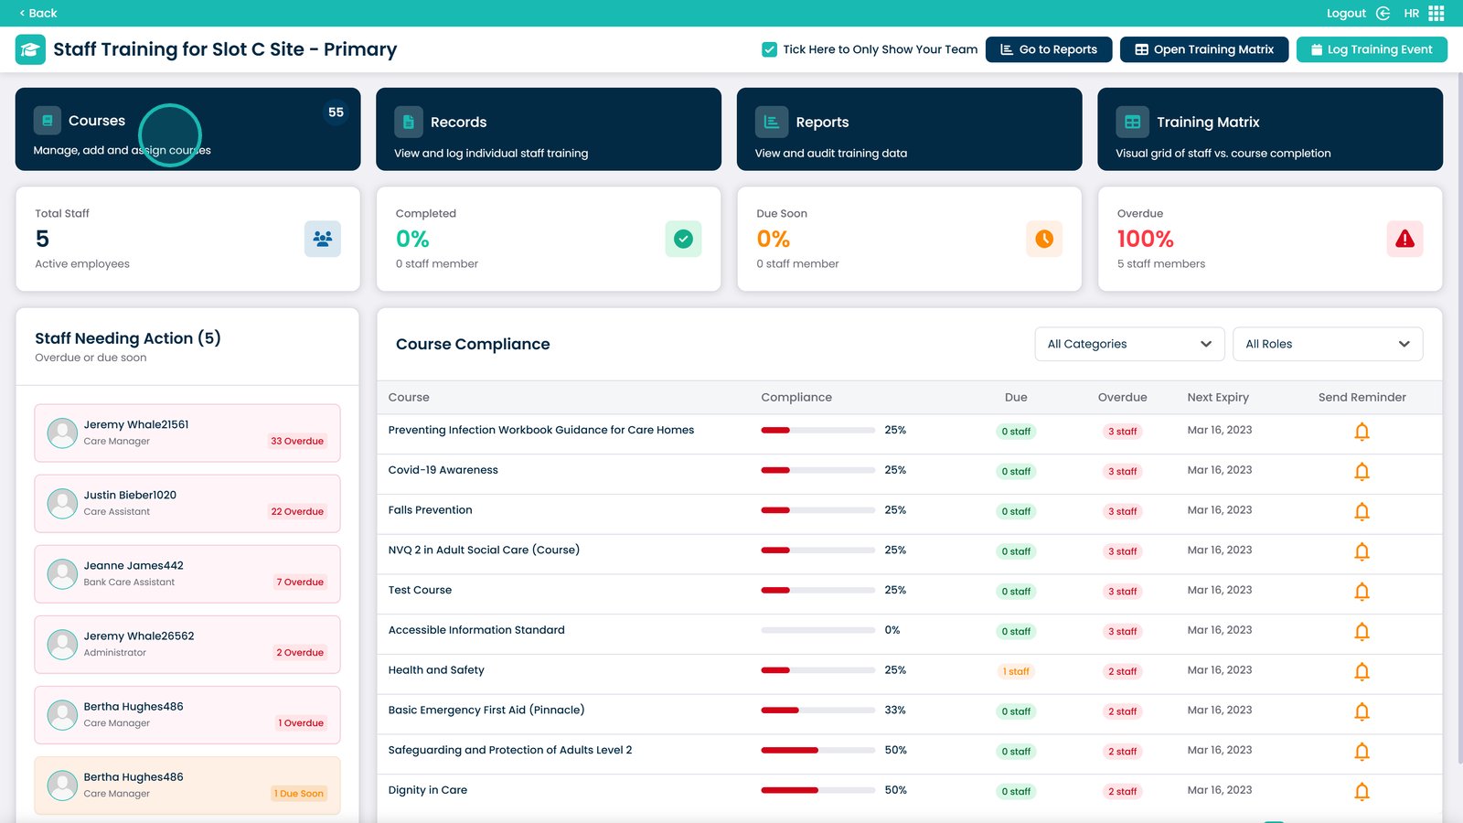
Task: Click the Total Staff people icon
Action: coord(322,239)
